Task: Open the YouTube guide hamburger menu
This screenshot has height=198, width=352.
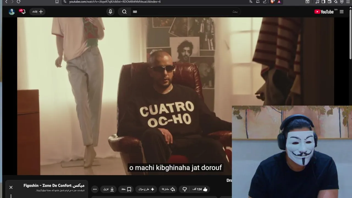Action: 342,12
